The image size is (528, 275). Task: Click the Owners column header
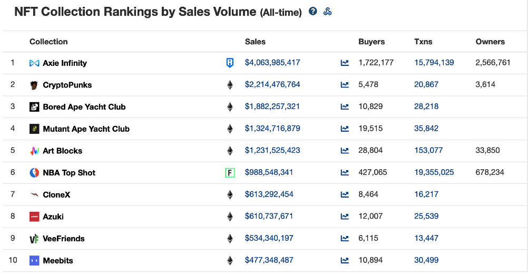490,42
